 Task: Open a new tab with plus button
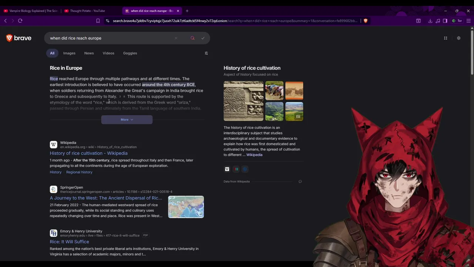pos(187,11)
